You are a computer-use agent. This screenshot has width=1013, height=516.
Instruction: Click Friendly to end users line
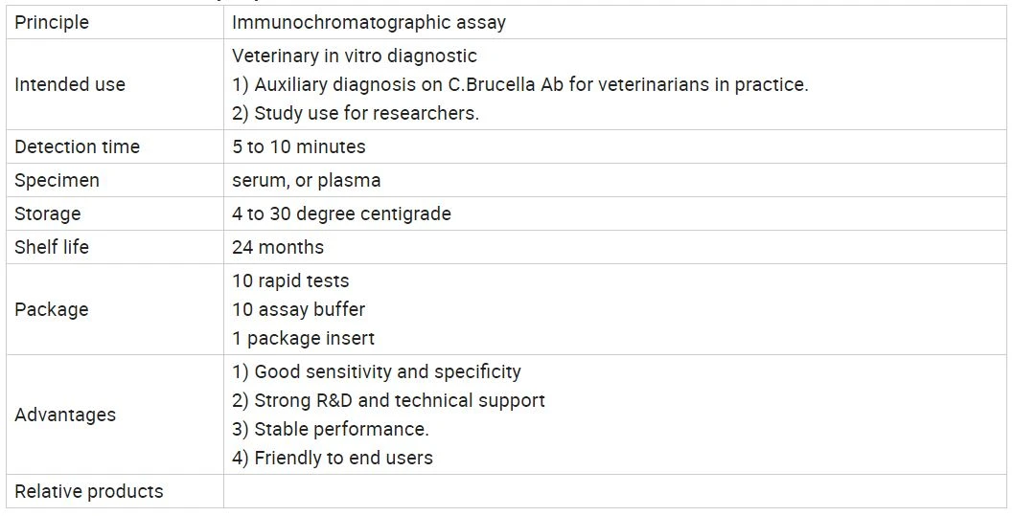[332, 458]
